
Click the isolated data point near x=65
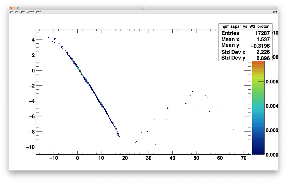pos(233,129)
